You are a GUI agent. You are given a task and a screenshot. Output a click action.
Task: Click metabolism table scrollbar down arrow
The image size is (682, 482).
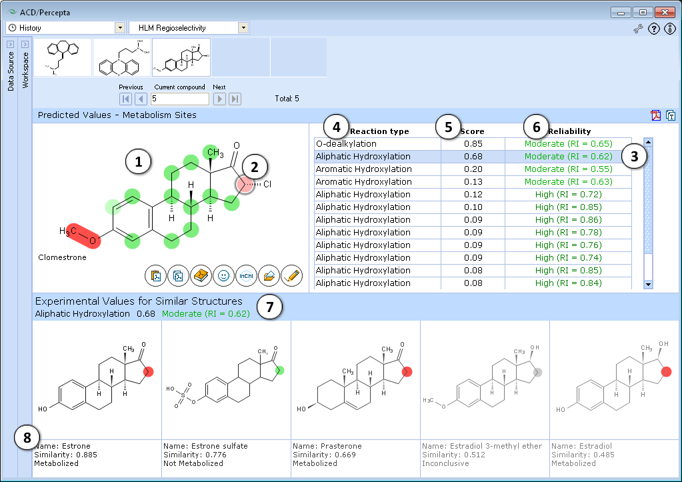[x=648, y=285]
